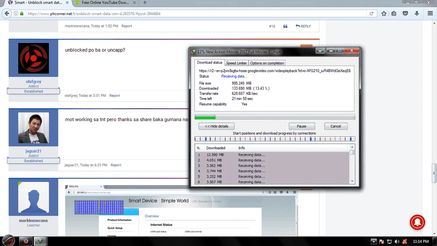Open the ROG Start button

click(x=8, y=241)
